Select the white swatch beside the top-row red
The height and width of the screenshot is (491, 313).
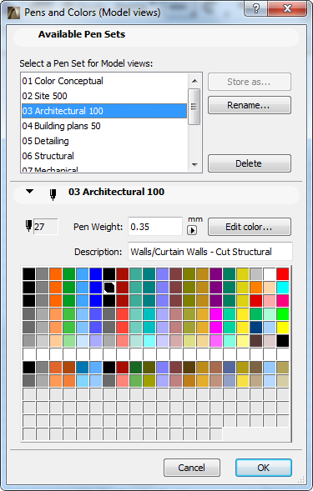click(x=270, y=274)
